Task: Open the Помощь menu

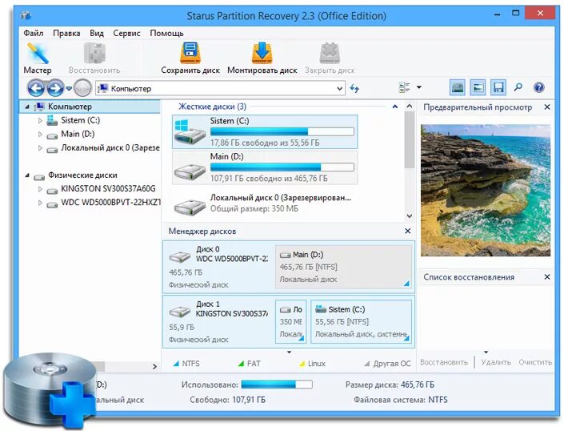Action: coord(167,33)
